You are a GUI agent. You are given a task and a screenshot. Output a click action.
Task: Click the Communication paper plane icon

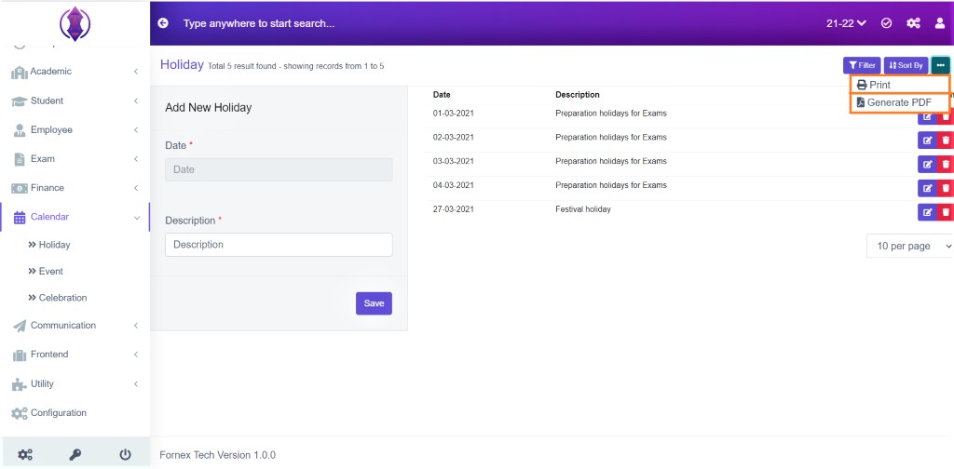(x=20, y=326)
